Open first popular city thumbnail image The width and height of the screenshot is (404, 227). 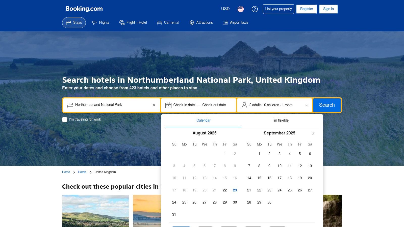point(95,211)
